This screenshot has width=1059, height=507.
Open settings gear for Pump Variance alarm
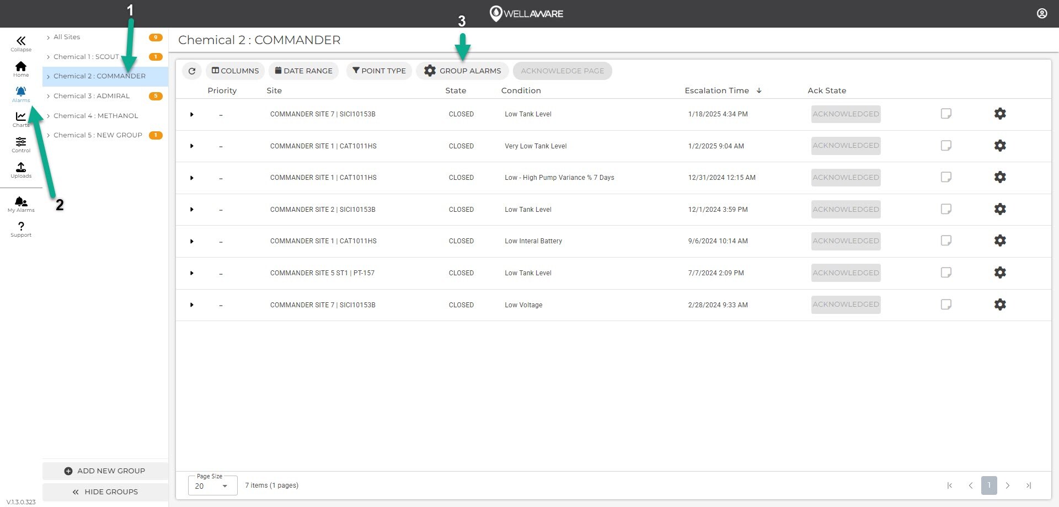coord(1000,177)
